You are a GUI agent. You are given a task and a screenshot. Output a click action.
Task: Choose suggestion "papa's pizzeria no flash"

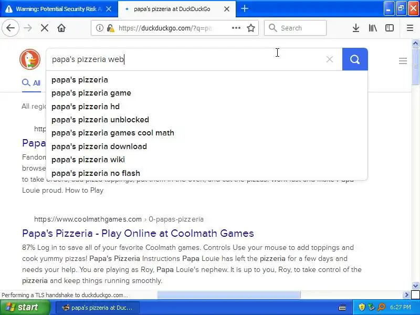207,173
